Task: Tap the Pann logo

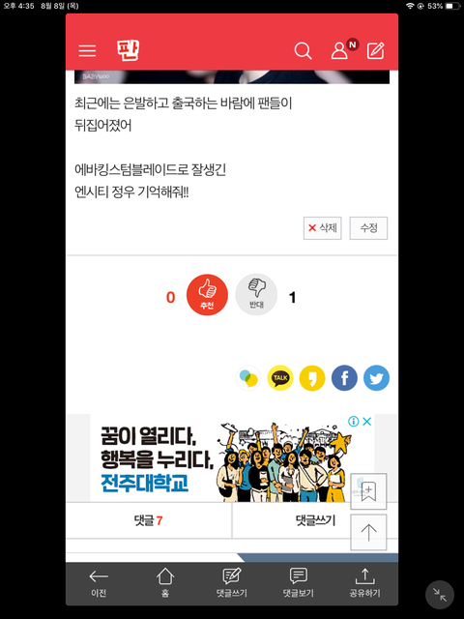Action: (128, 50)
